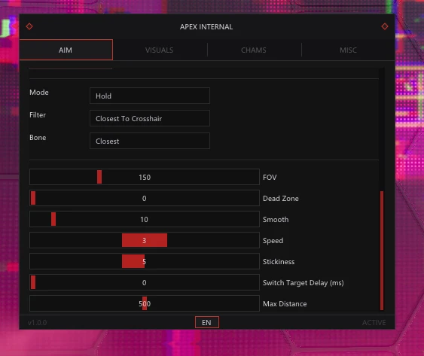Image resolution: width=424 pixels, height=356 pixels.
Task: Click the Dead Zone slider
Action: click(x=145, y=198)
